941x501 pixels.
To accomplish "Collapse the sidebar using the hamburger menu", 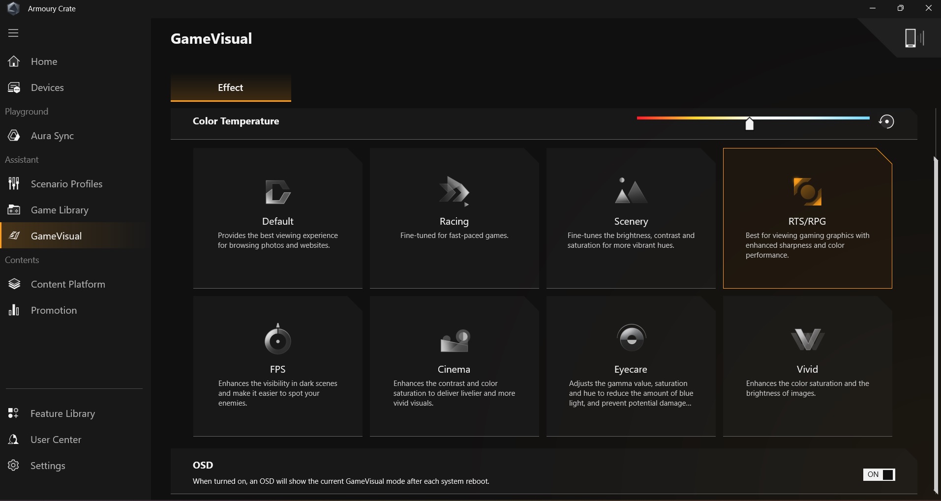I will pos(13,33).
